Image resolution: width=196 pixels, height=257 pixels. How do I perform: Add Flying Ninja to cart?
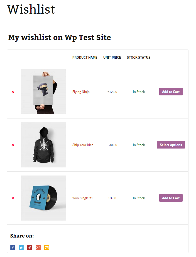point(171,92)
